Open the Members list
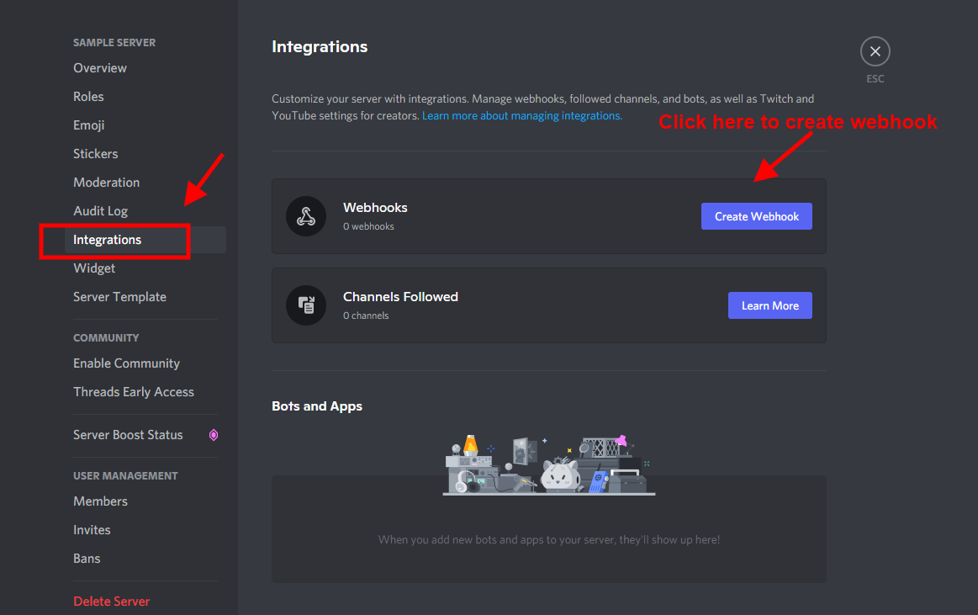Viewport: 978px width, 615px height. pos(100,501)
